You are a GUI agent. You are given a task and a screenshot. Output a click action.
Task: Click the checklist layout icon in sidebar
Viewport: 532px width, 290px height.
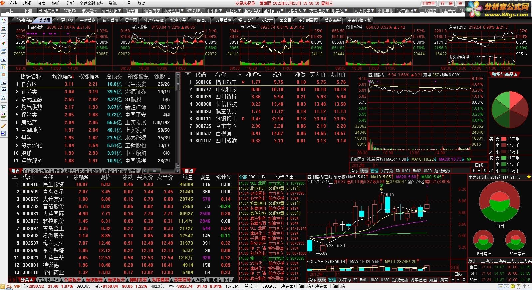tap(4, 21)
